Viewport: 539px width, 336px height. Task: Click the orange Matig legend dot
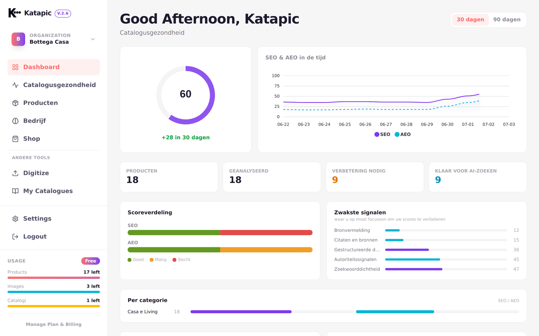coord(152,260)
